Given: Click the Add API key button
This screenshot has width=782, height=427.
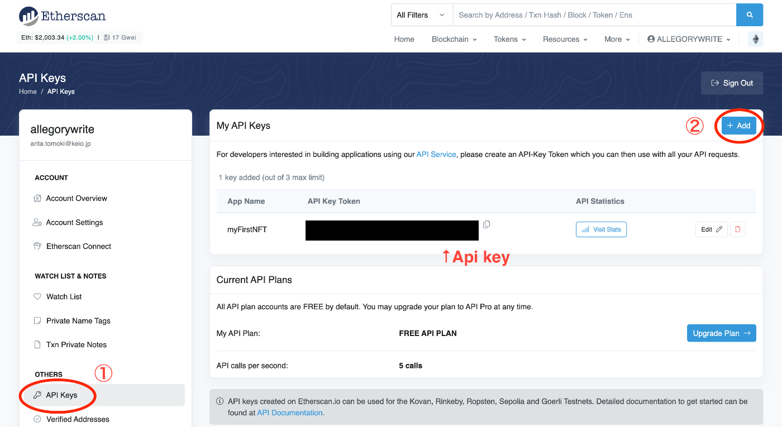Looking at the screenshot, I should [738, 126].
